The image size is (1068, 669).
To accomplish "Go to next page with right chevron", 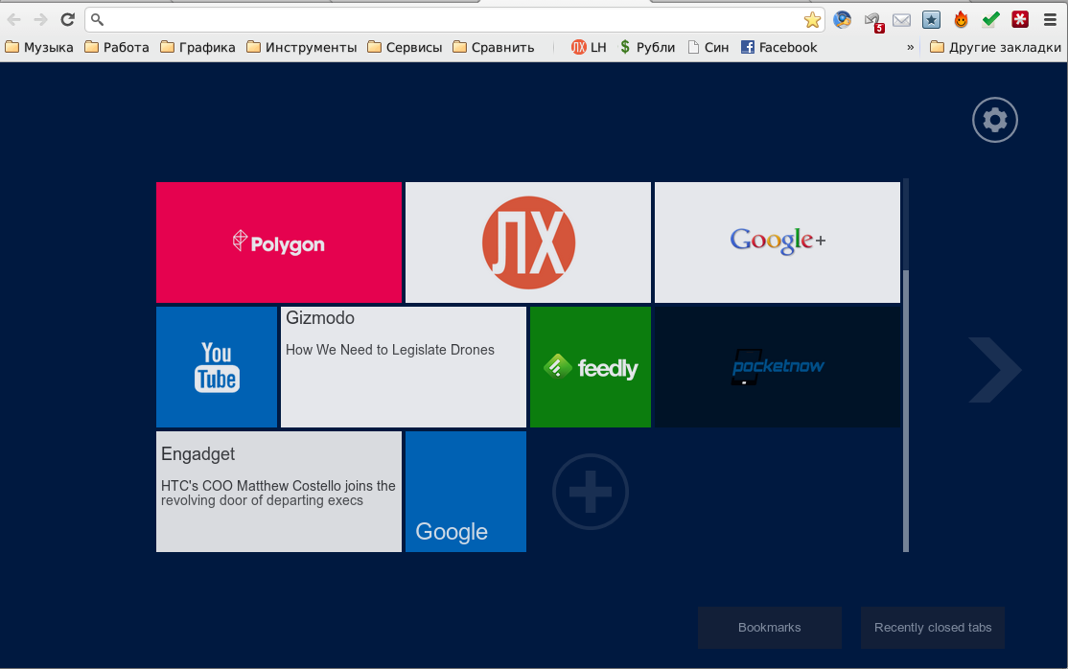I will (994, 369).
